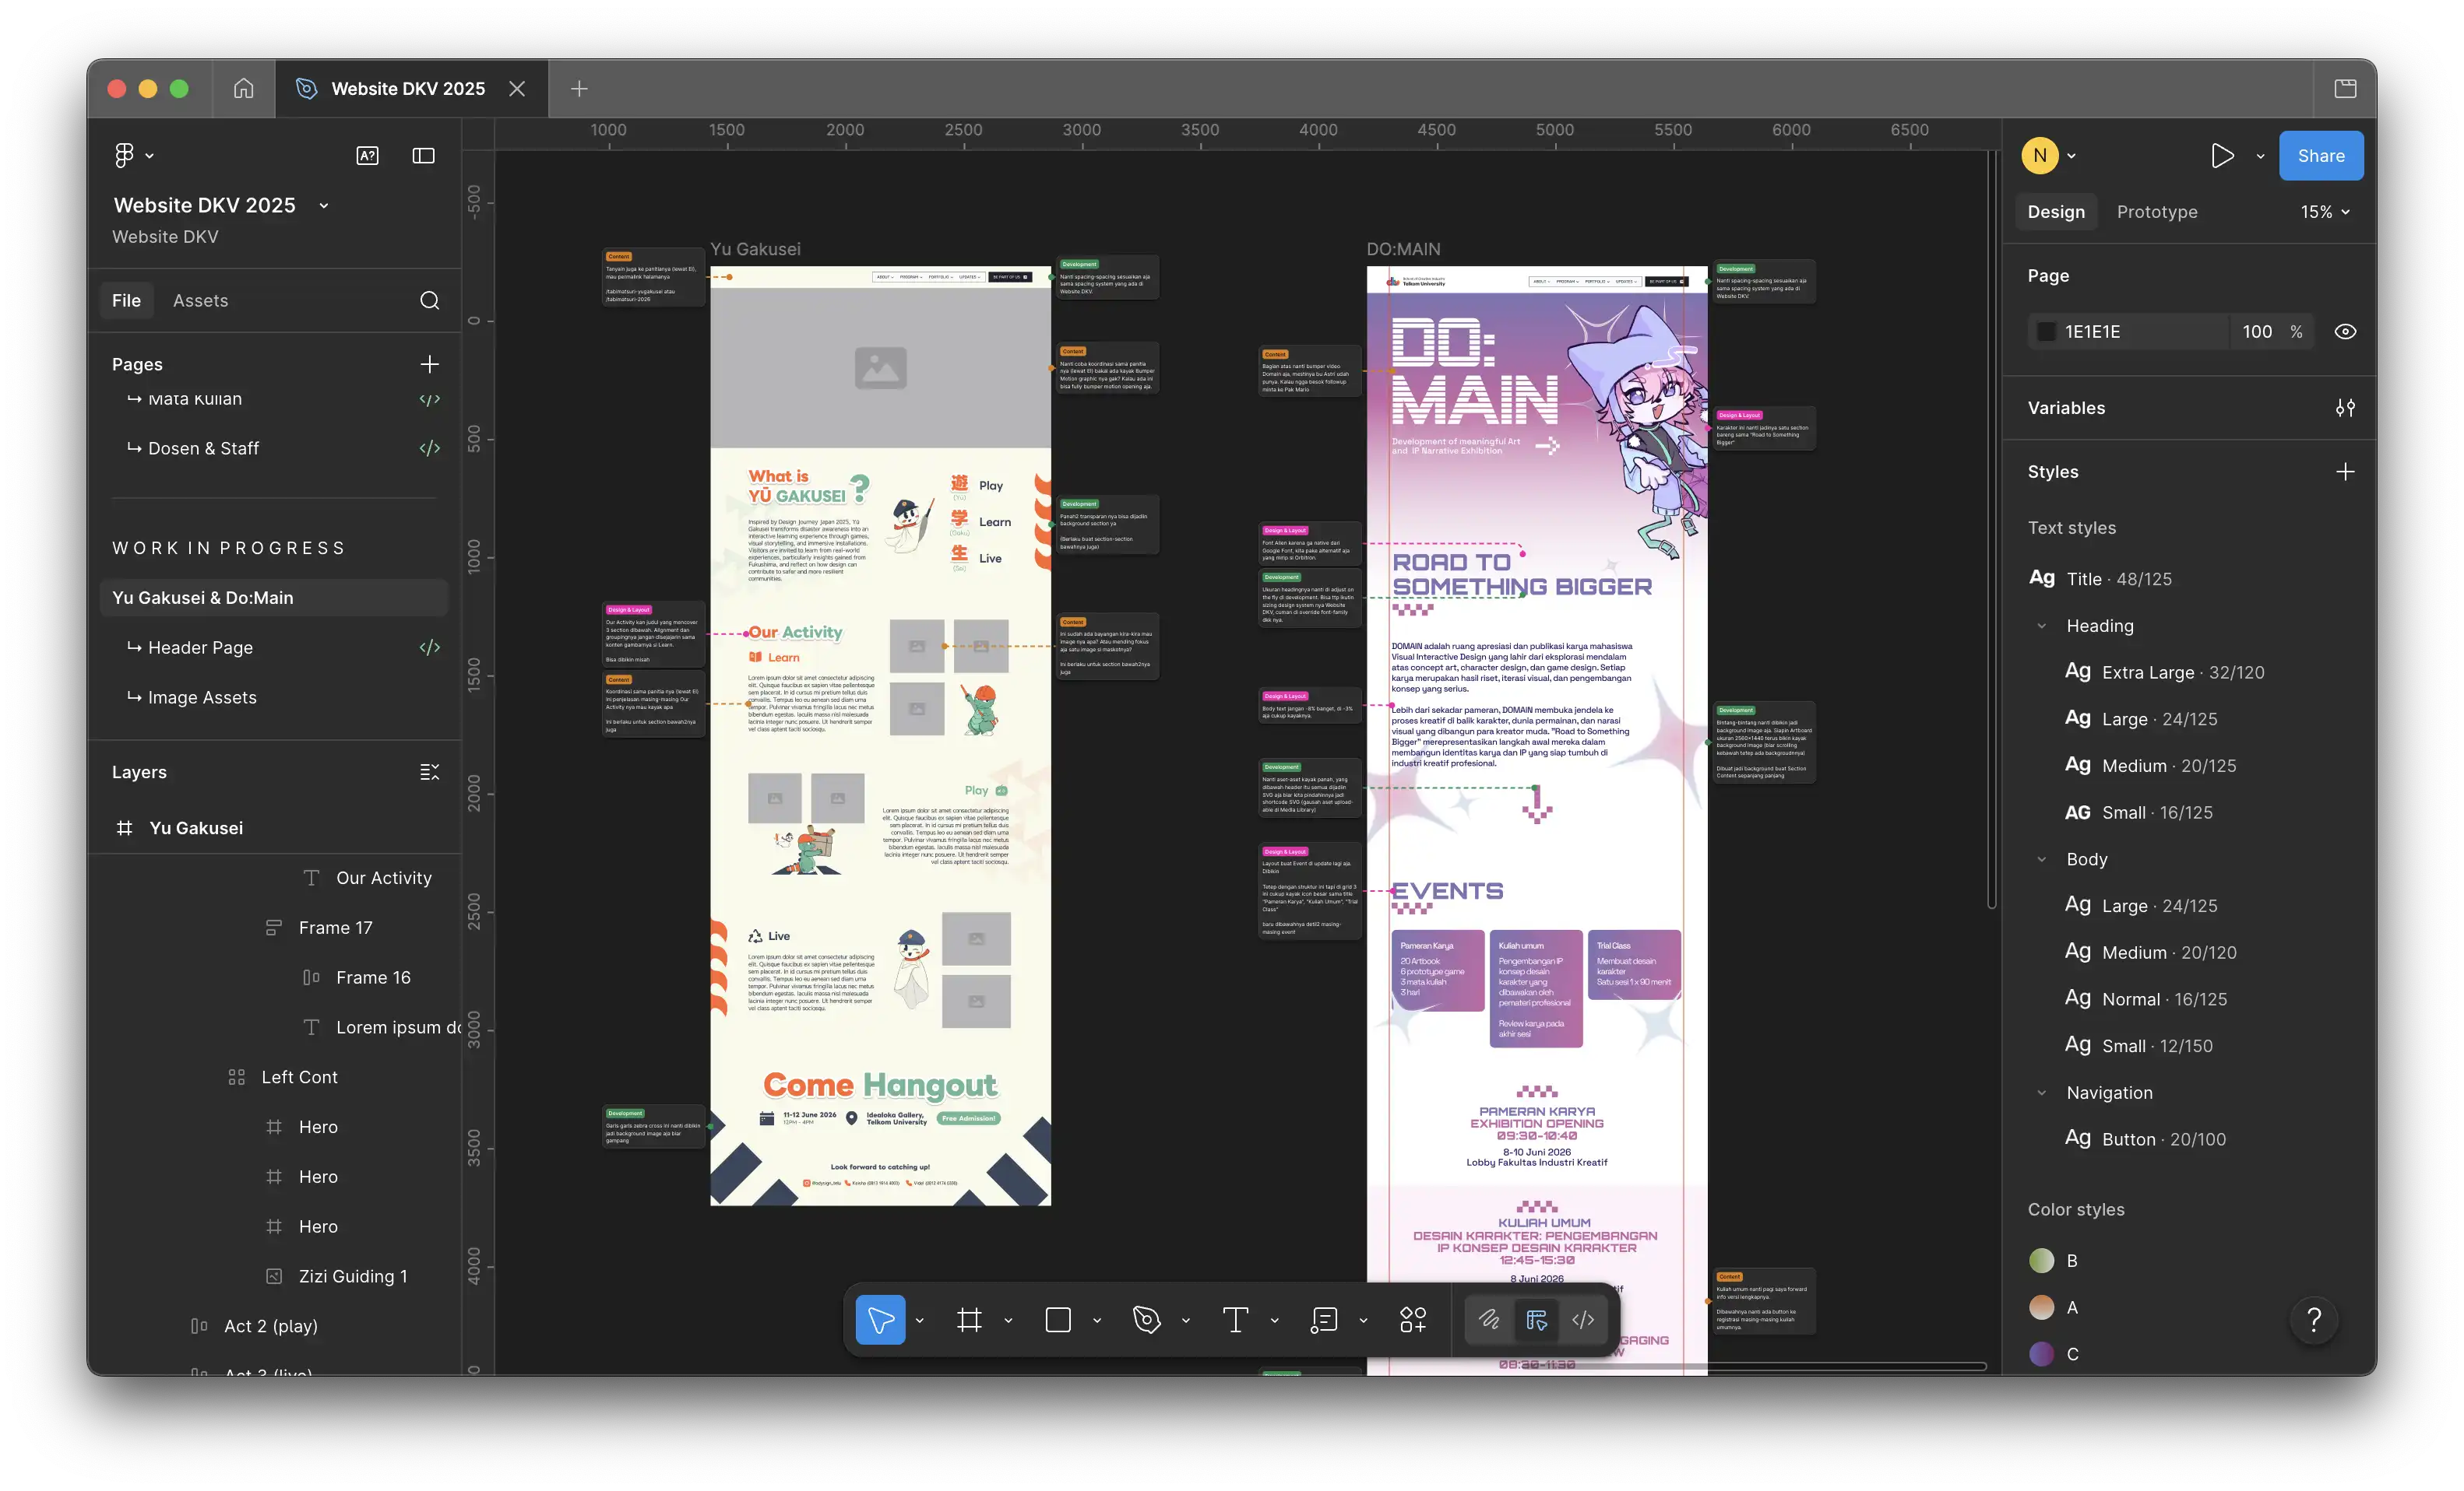Collapse the Navigation text styles group
The height and width of the screenshot is (1491, 2464).
2041,1093
